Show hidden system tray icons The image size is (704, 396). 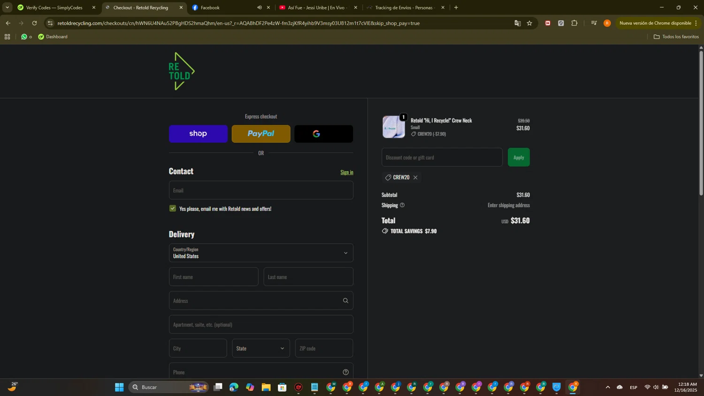[608, 387]
